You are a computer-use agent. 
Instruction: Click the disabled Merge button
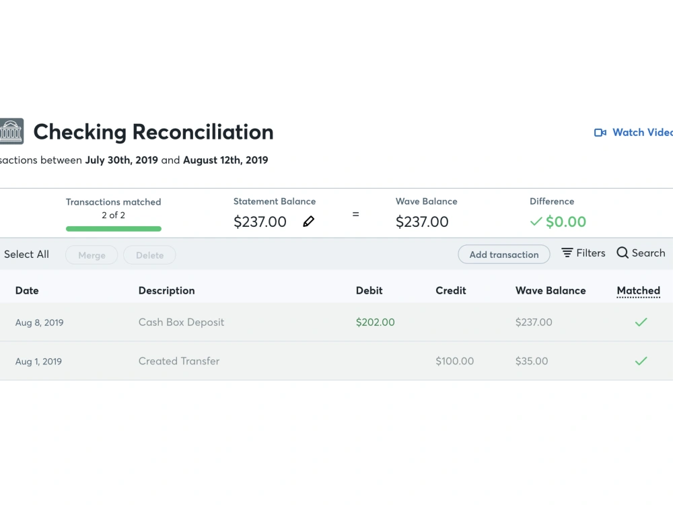point(92,255)
